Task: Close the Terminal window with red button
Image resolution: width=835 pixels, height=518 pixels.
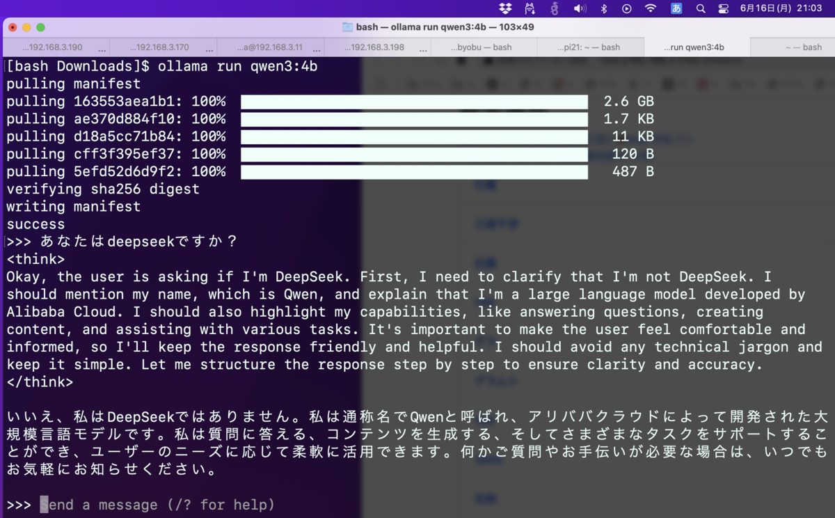Action: tap(13, 27)
